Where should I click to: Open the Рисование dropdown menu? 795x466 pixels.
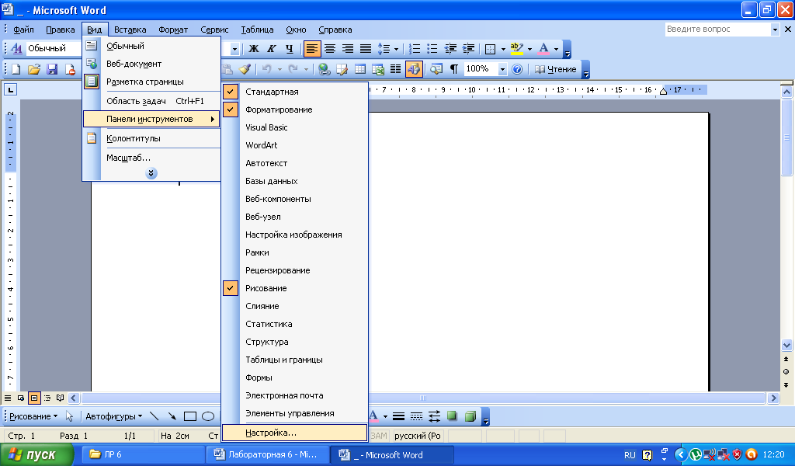click(33, 416)
